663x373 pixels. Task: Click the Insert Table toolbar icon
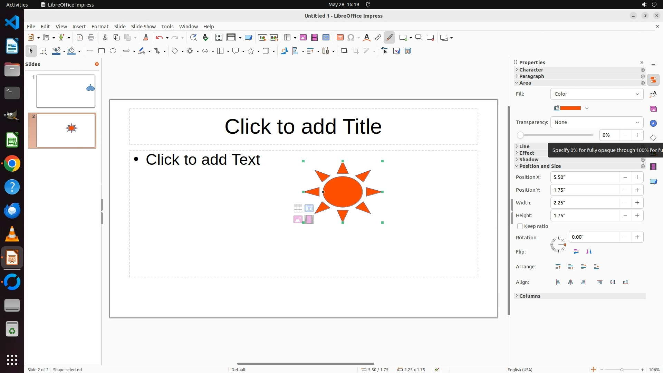(287, 38)
